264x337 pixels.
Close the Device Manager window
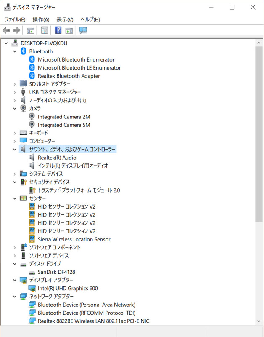[x=253, y=7]
